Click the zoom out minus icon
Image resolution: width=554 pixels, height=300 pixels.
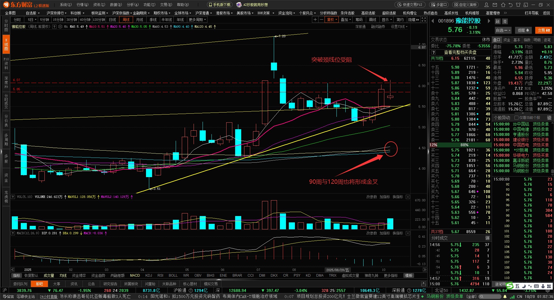pos(321,20)
